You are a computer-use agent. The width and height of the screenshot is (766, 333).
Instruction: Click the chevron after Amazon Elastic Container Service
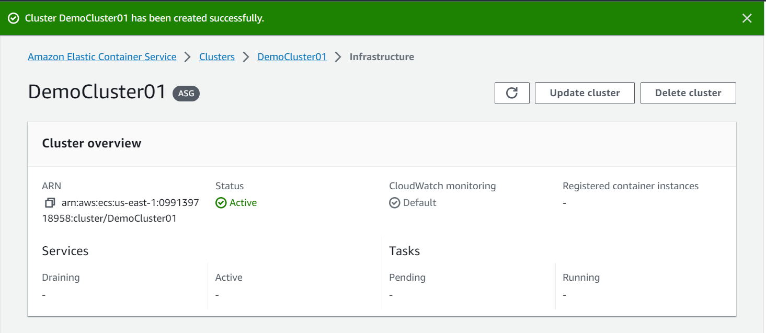coord(188,57)
